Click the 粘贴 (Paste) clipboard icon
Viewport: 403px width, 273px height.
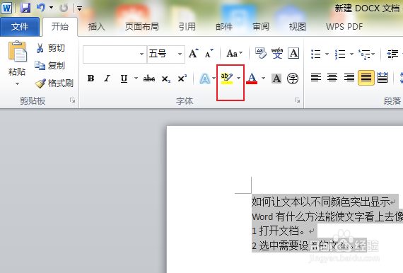pos(18,52)
